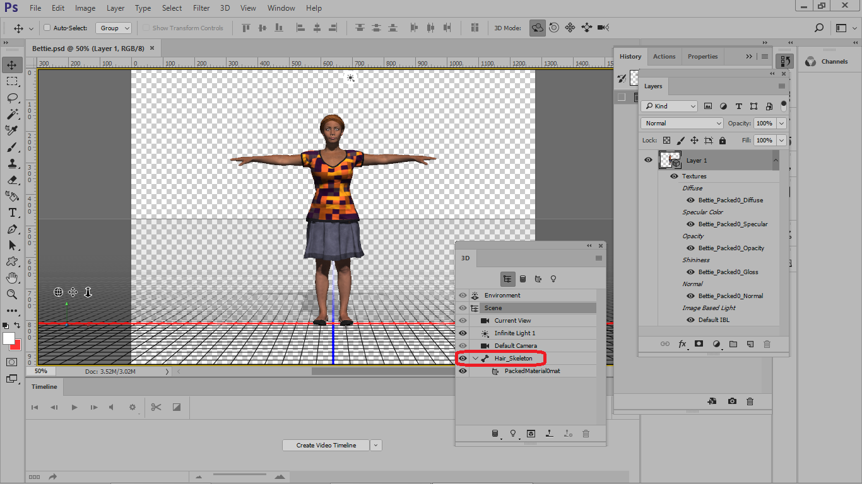862x484 pixels.
Task: Hide Bettie_Packed0_Specular texture
Action: click(690, 224)
